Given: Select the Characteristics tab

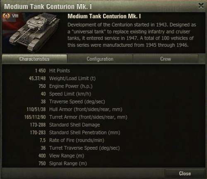Looking at the screenshot, I should point(34,59).
